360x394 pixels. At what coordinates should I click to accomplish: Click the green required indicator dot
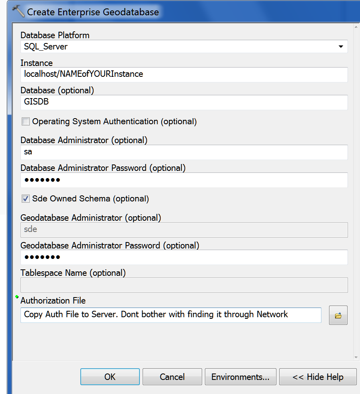[x=17, y=297]
